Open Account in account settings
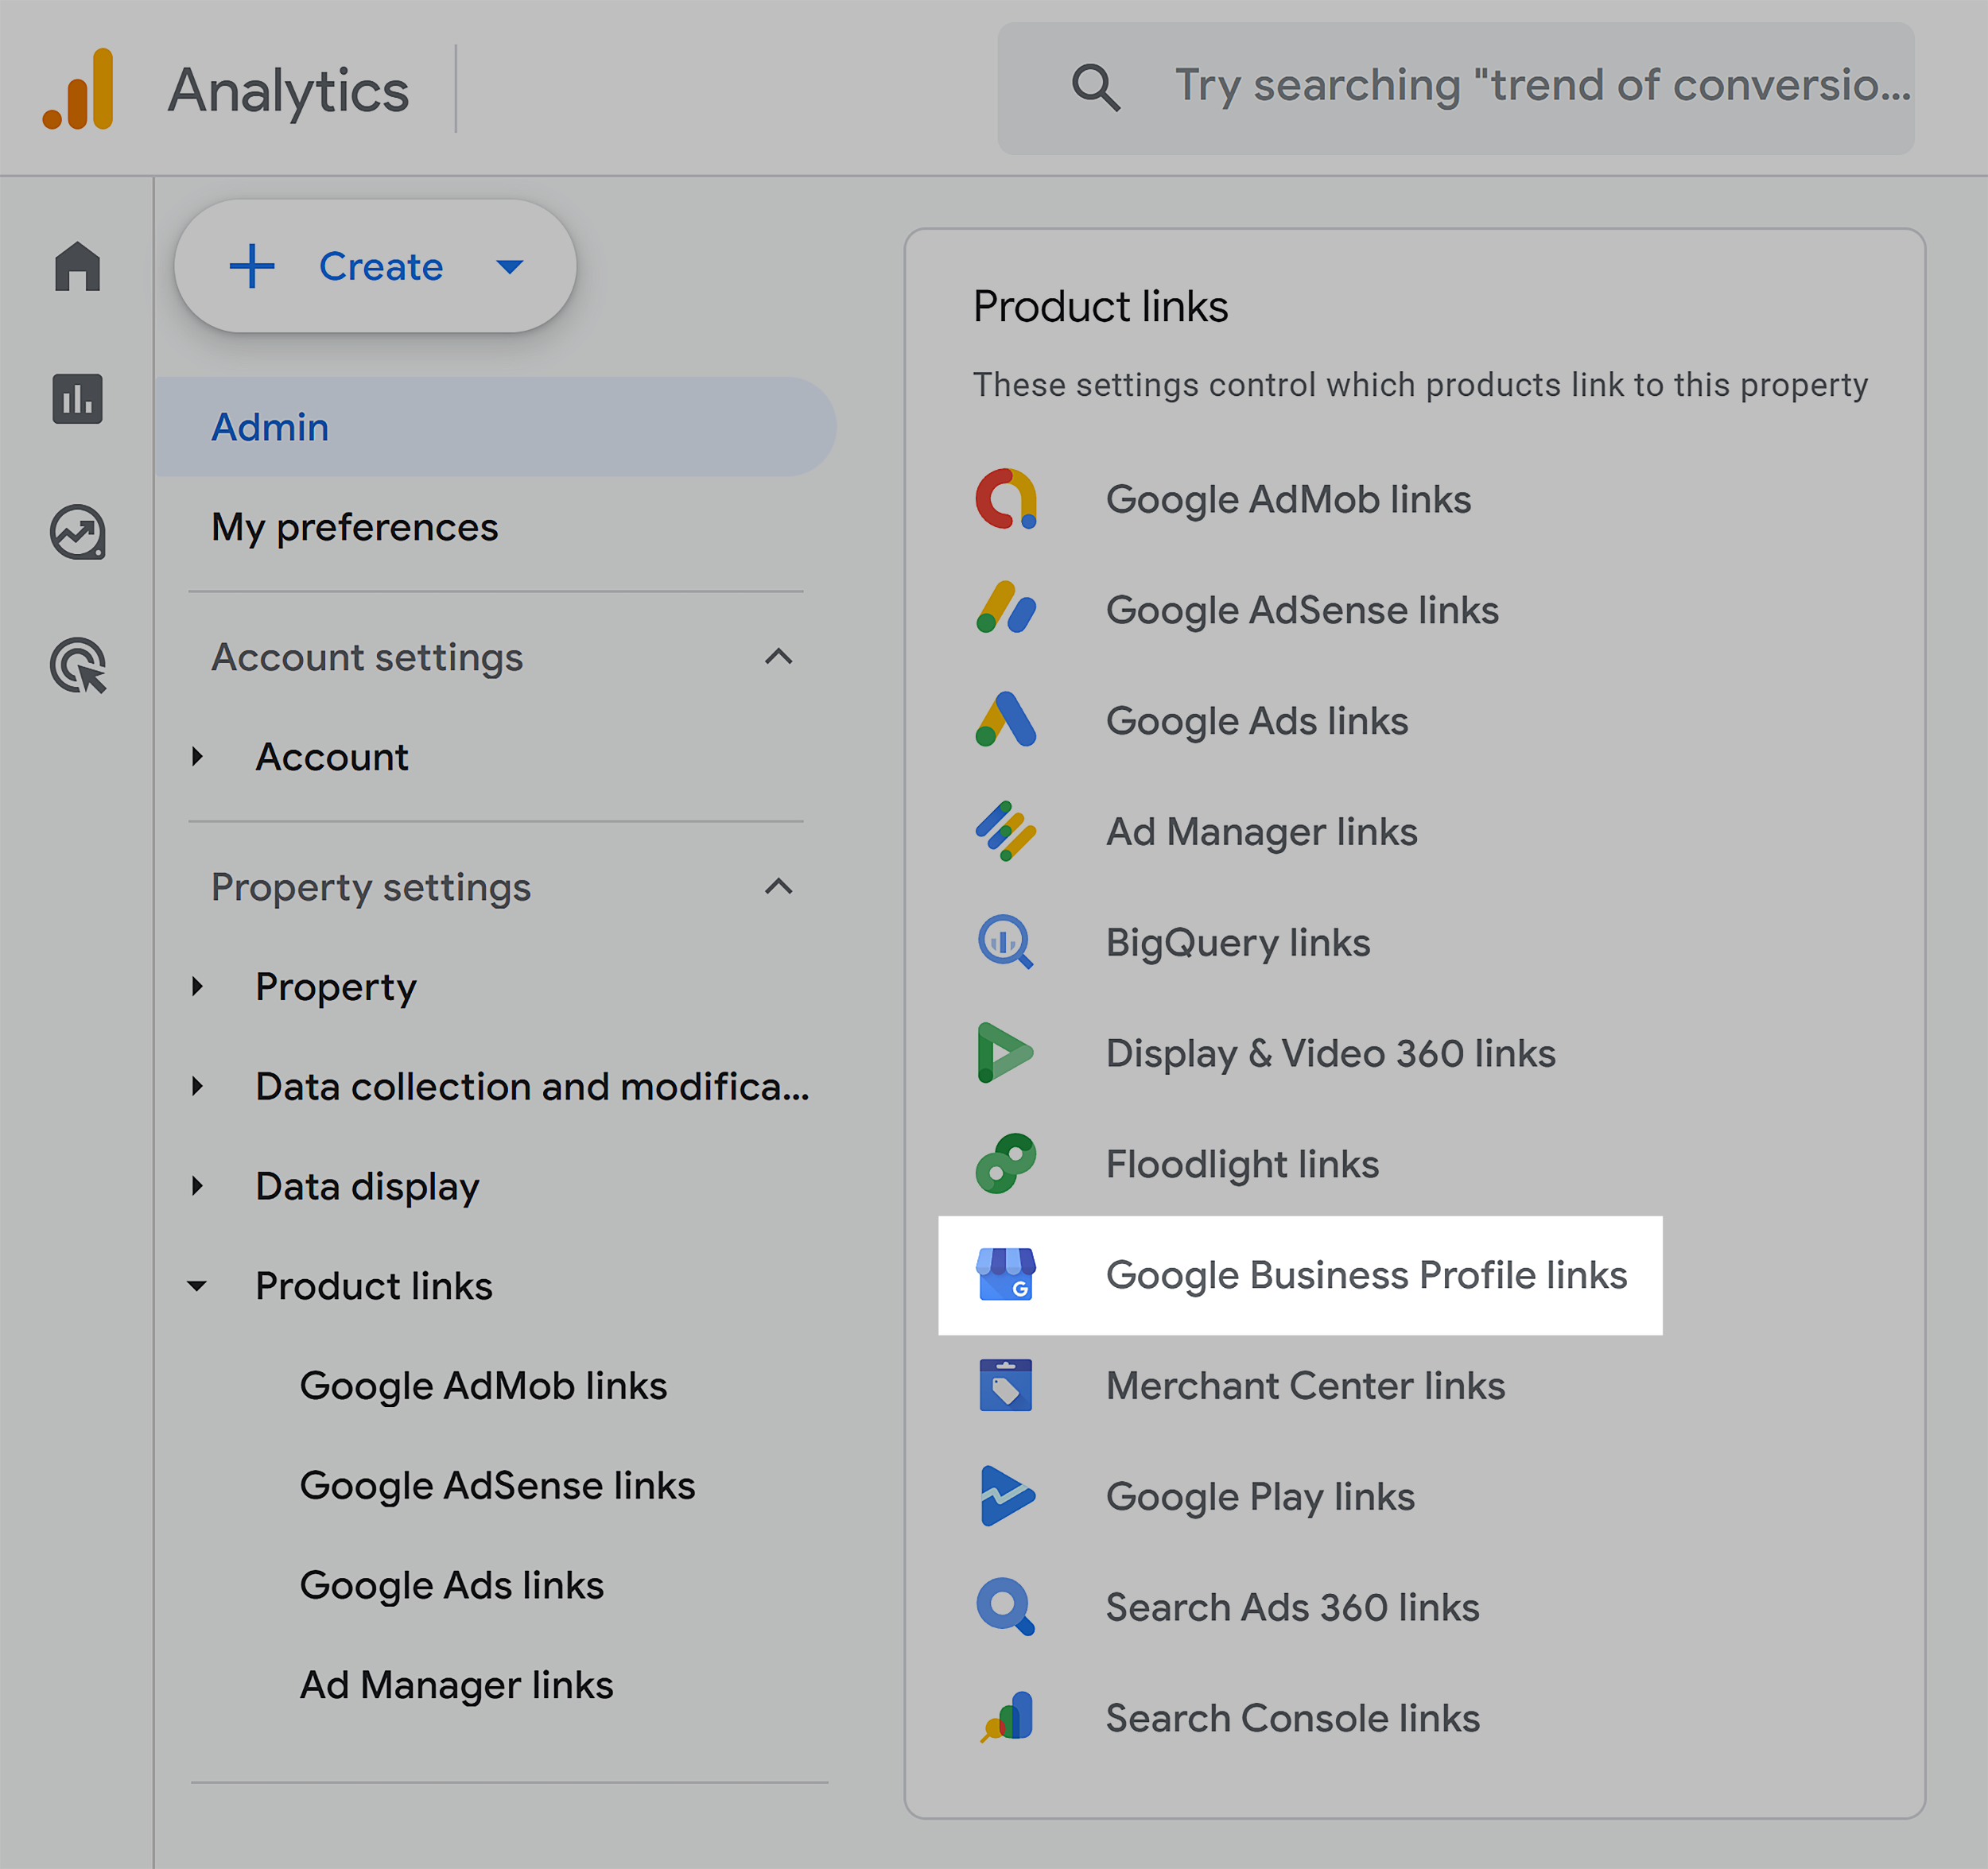This screenshot has height=1869, width=1988. coord(331,757)
